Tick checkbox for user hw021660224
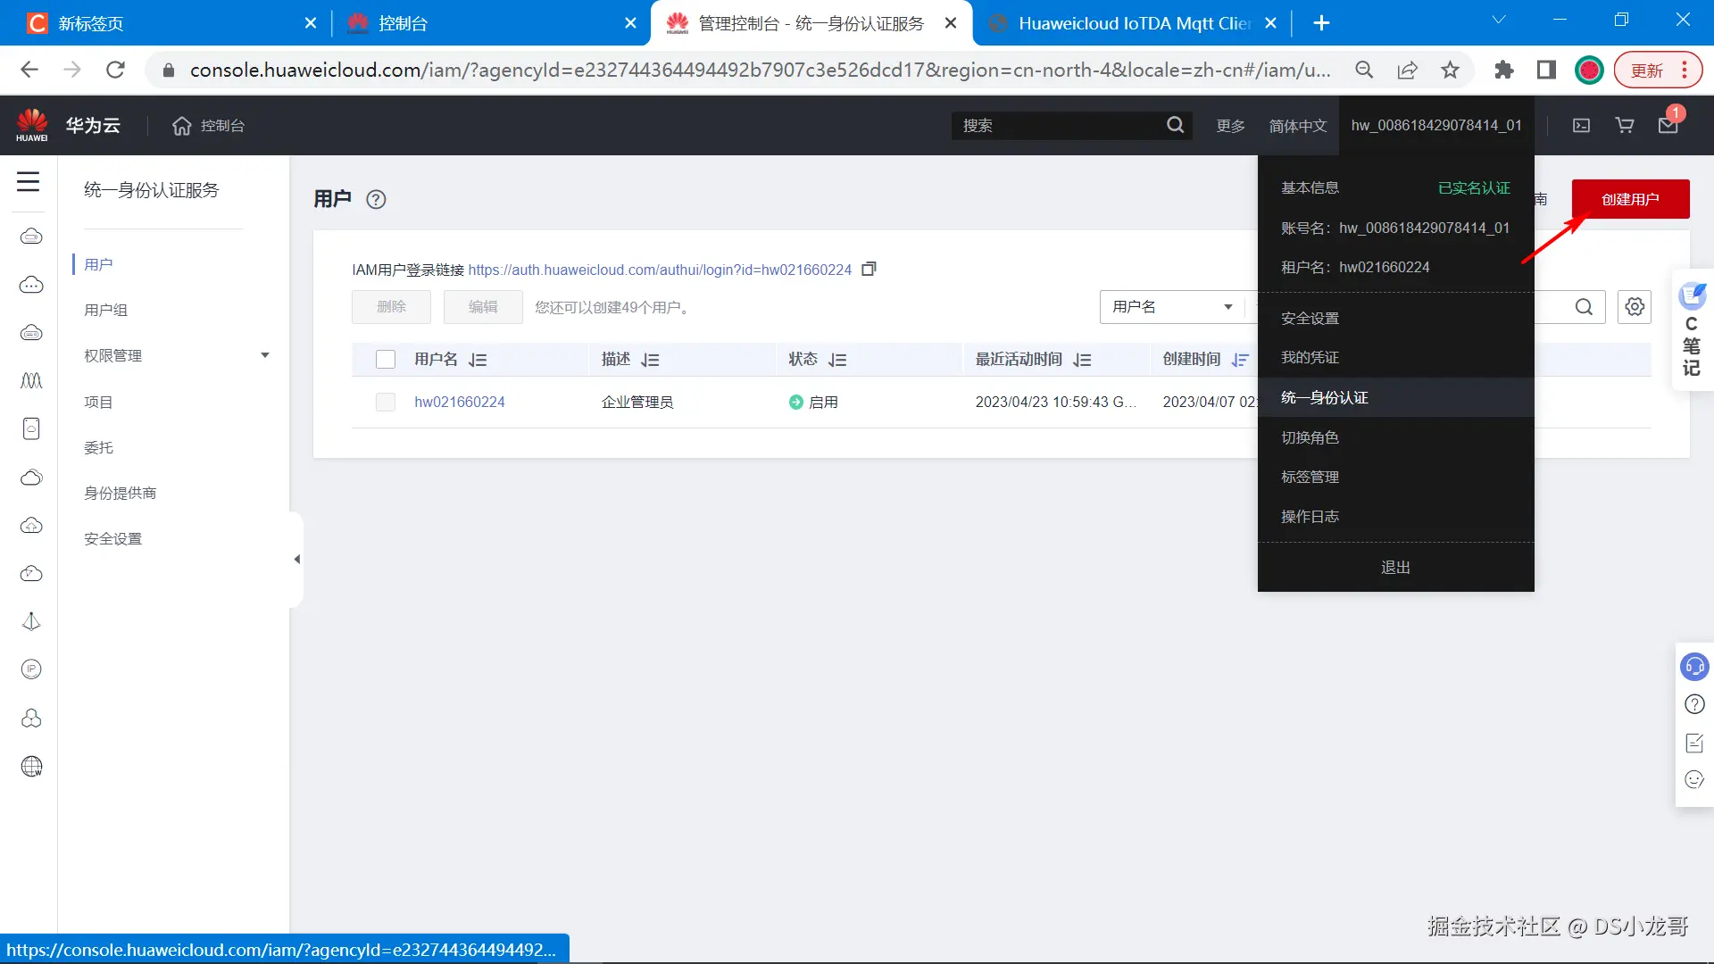Screen dimensions: 1714x964 (x=386, y=403)
